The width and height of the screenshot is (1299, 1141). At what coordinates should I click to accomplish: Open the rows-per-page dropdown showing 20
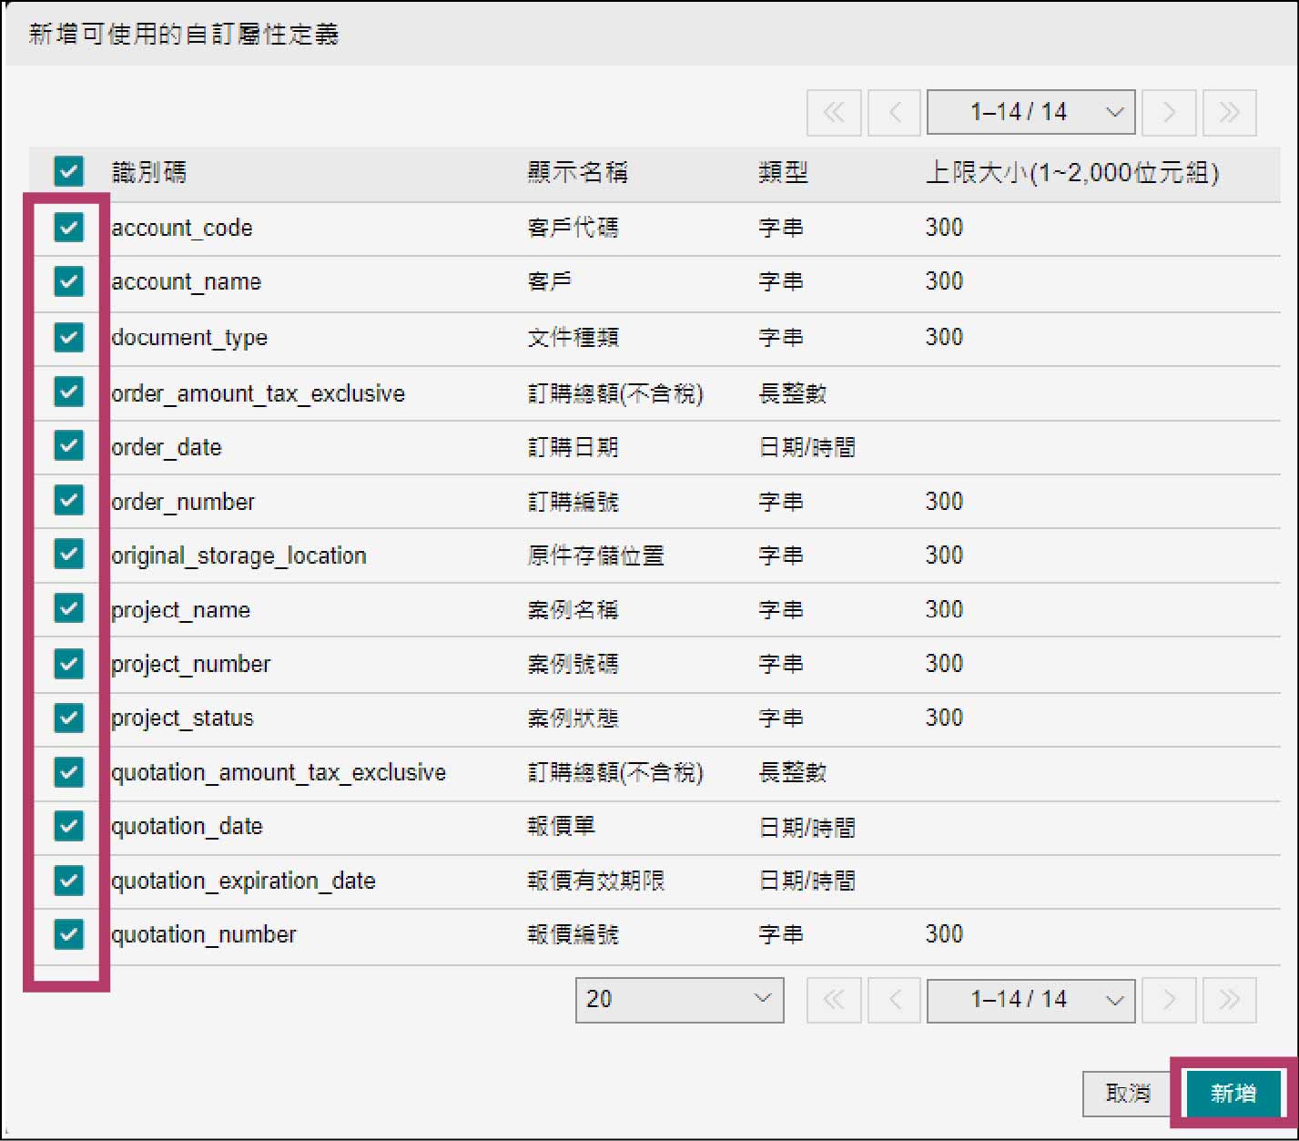[679, 1000]
